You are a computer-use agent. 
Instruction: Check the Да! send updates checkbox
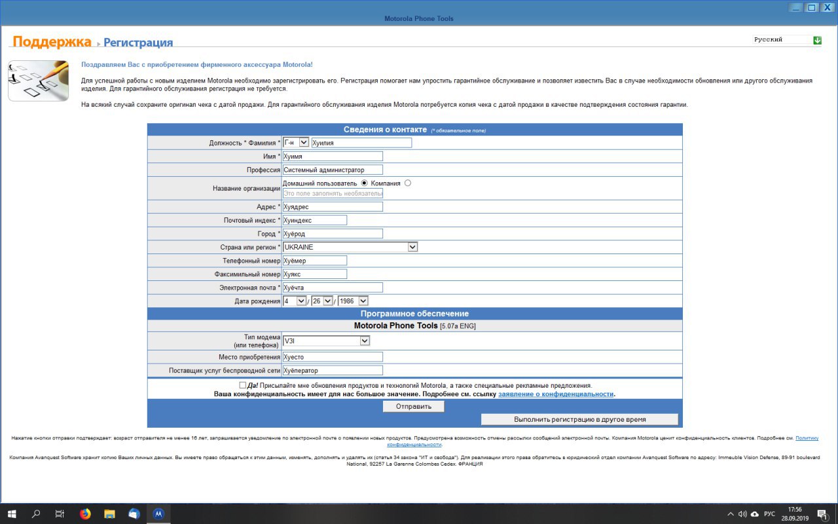243,385
